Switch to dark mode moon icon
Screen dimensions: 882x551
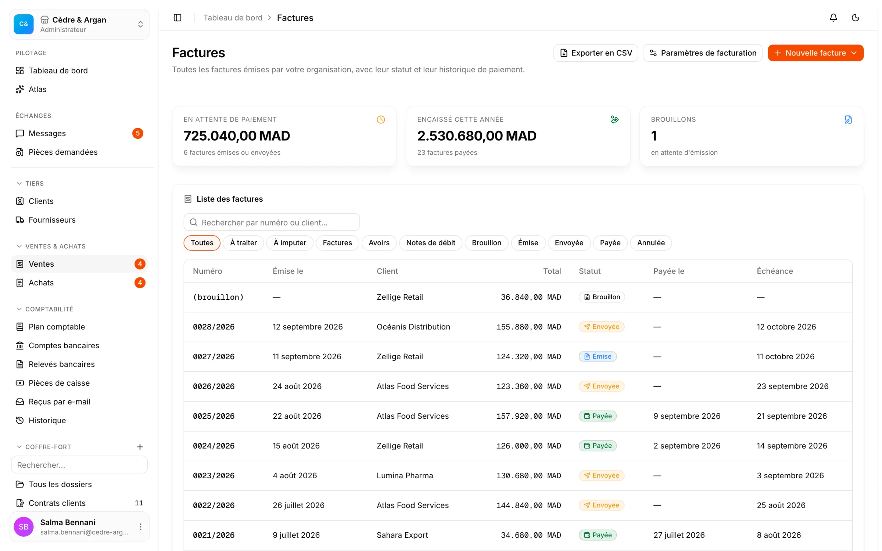click(x=855, y=18)
